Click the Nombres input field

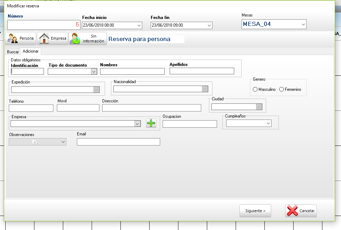132,72
